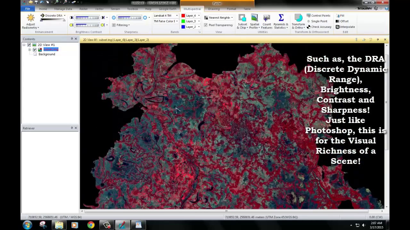Open the File Explorer taskbar icon
Viewport: 410px width, 230px height.
pyautogui.click(x=59, y=225)
